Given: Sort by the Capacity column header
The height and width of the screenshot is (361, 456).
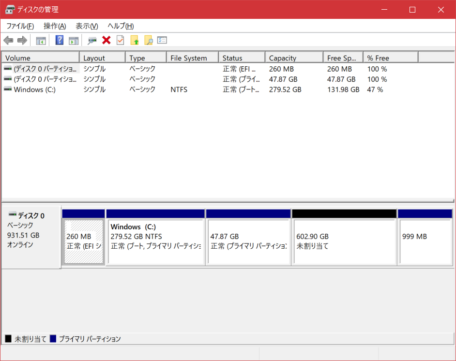Looking at the screenshot, I should [x=294, y=58].
